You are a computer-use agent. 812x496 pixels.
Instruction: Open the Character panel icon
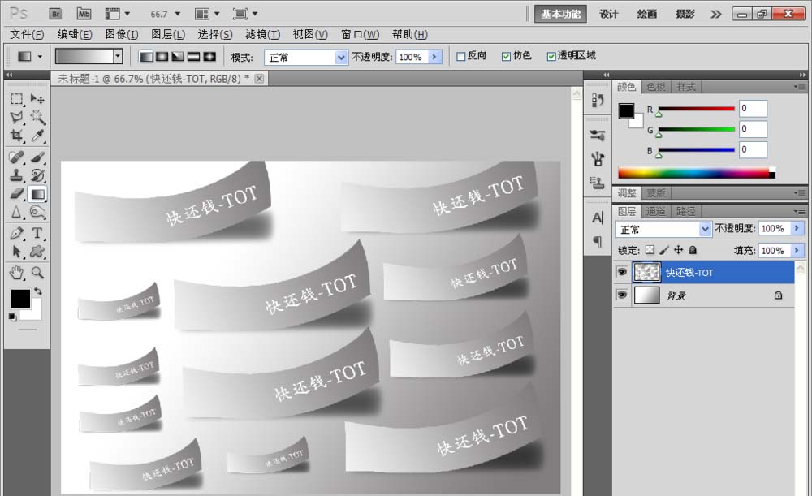pyautogui.click(x=598, y=218)
